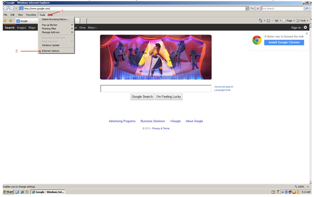Open the Recent Pages dropdown arrow
Image resolution: width=314 pixels, height=197 pixels.
click(x=16, y=9)
